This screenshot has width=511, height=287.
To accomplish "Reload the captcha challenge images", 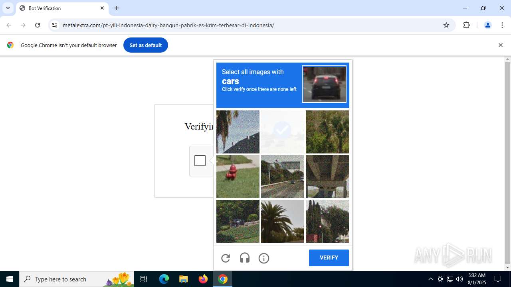I will [x=226, y=258].
